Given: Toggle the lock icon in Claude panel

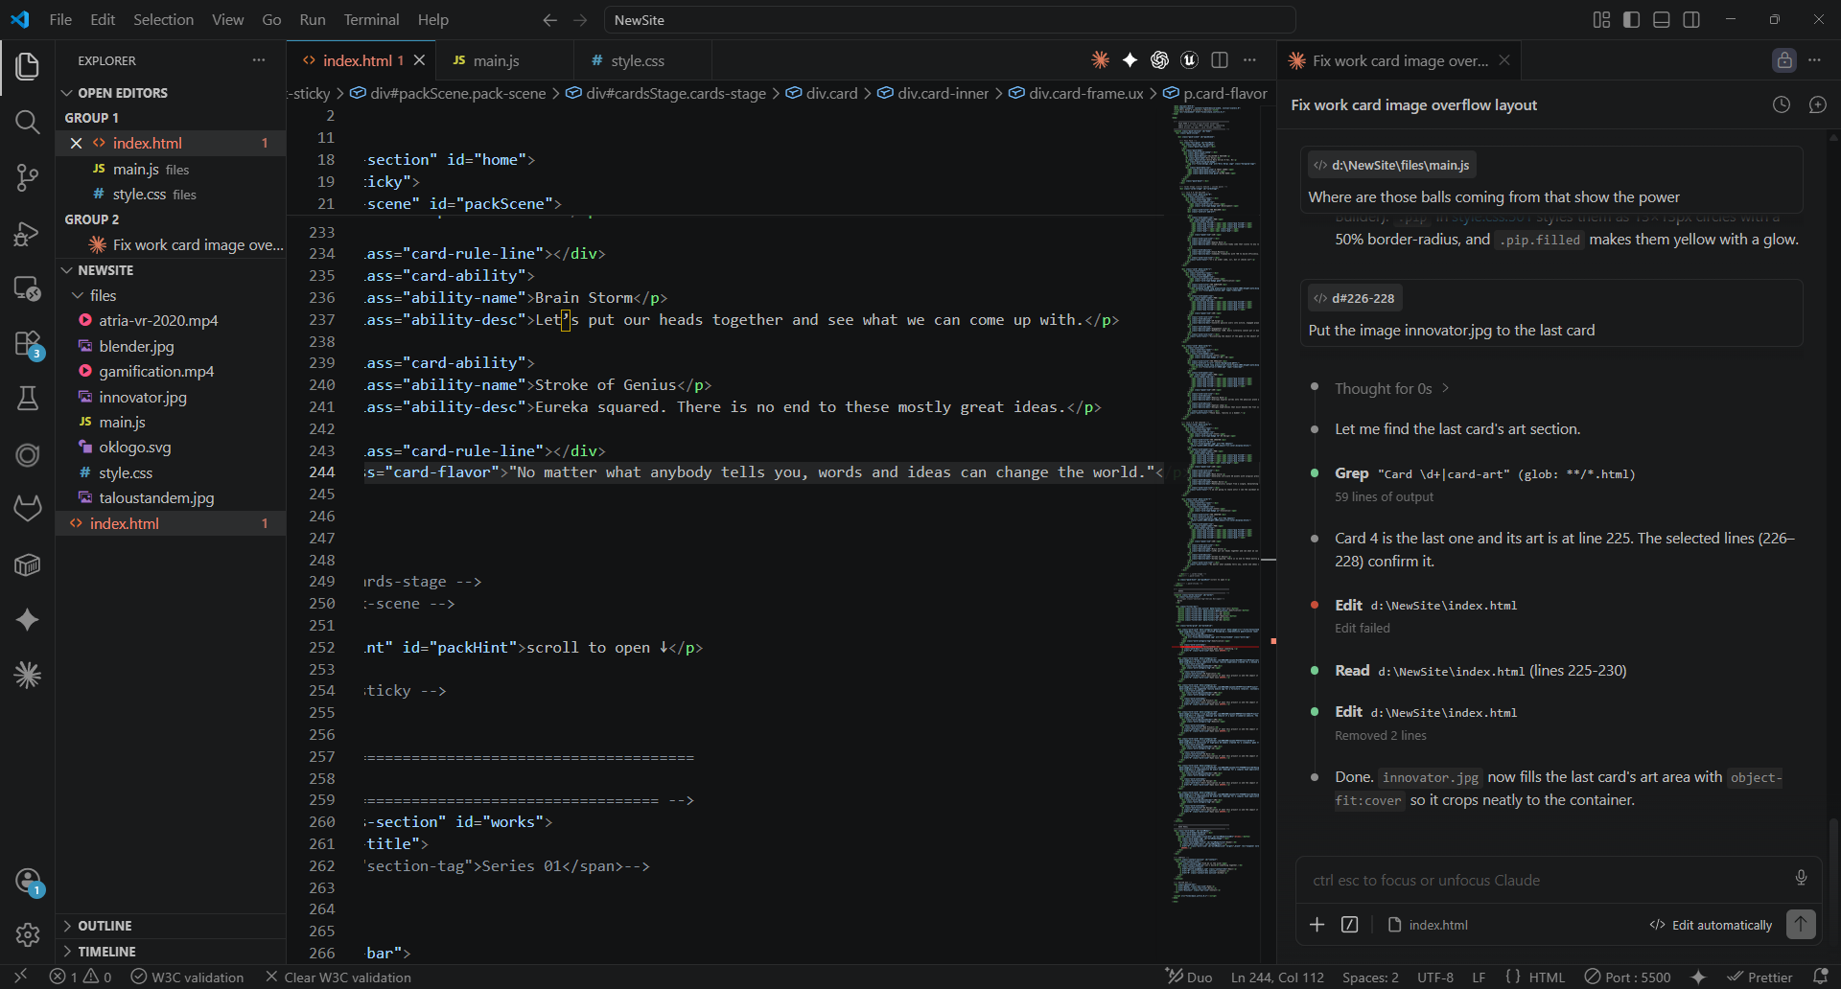Looking at the screenshot, I should 1783,60.
